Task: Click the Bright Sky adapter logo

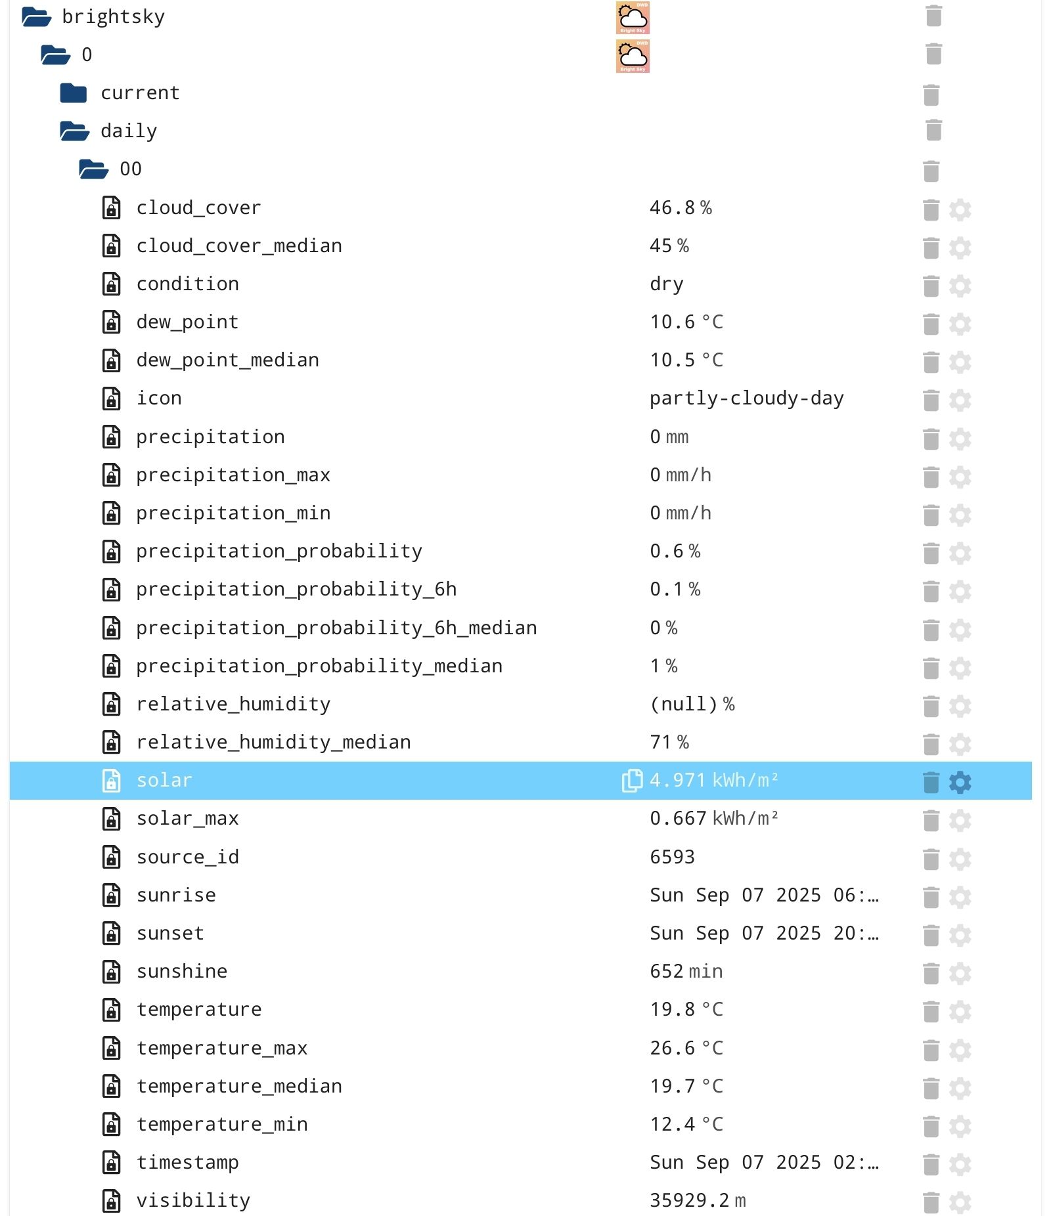Action: (x=633, y=18)
